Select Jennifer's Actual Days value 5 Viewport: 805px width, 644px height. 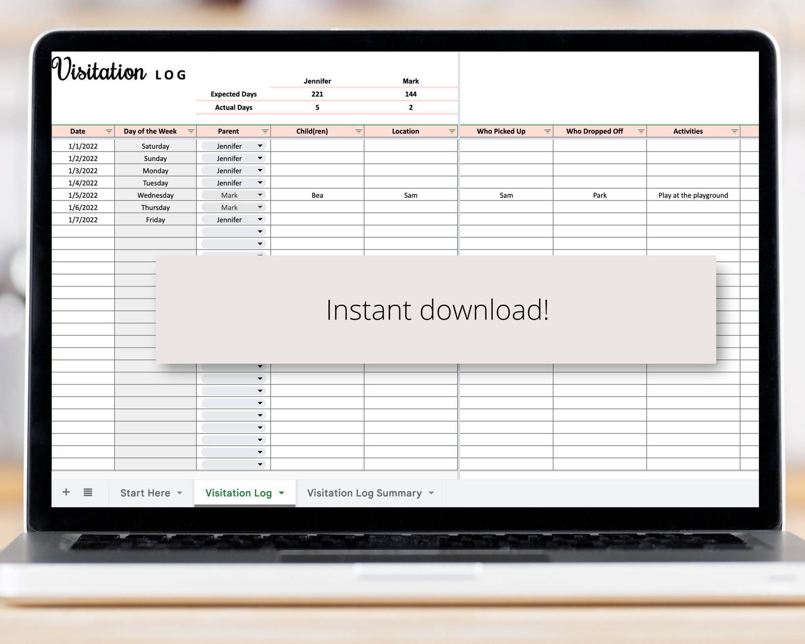pyautogui.click(x=317, y=108)
